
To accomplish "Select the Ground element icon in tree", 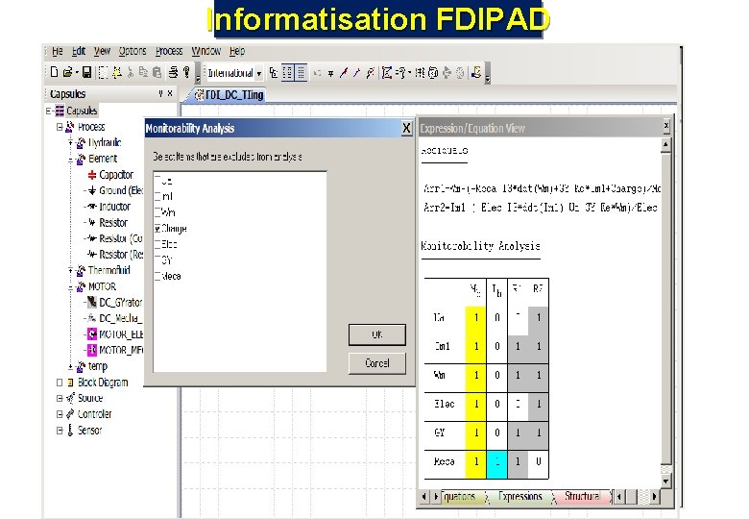I will tap(92, 190).
